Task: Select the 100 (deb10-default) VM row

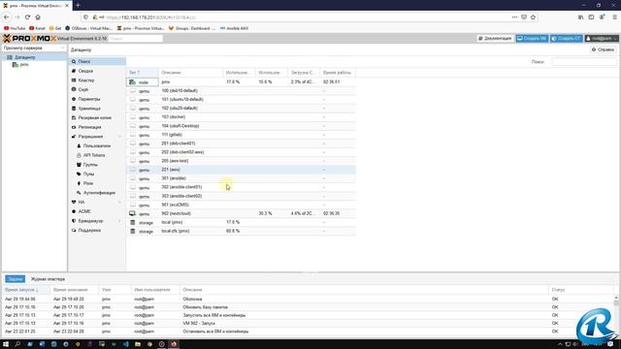Action: click(241, 90)
